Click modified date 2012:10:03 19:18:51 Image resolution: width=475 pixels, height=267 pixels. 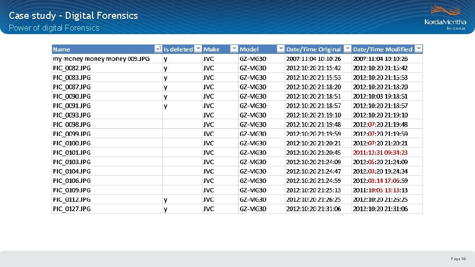pyautogui.click(x=380, y=96)
